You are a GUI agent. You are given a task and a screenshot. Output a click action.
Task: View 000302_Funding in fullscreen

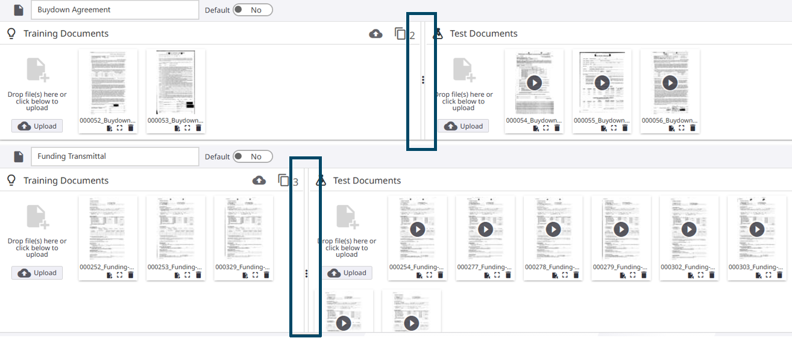(700, 275)
